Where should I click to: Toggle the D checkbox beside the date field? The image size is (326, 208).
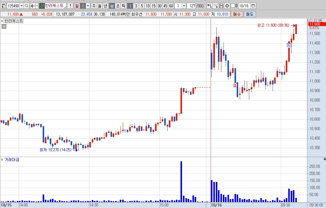click(x=233, y=6)
